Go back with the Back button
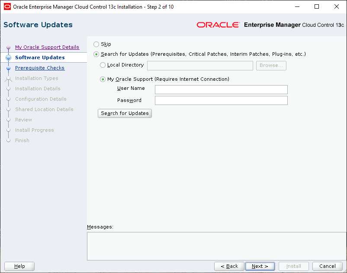The height and width of the screenshot is (273, 347). (x=229, y=266)
